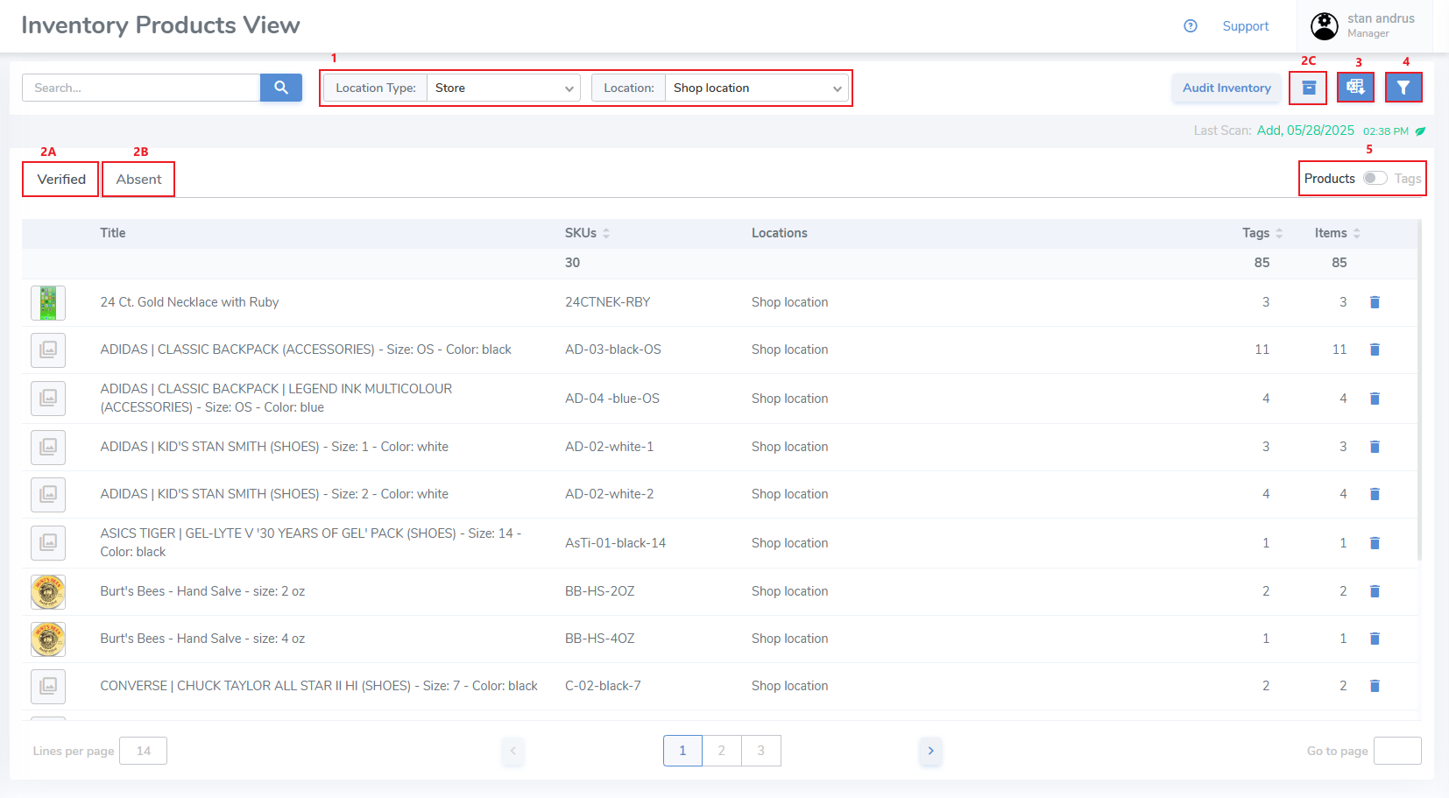Delete the CONVERSE Chuck Taylor row
Image resolution: width=1449 pixels, height=798 pixels.
1375,686
